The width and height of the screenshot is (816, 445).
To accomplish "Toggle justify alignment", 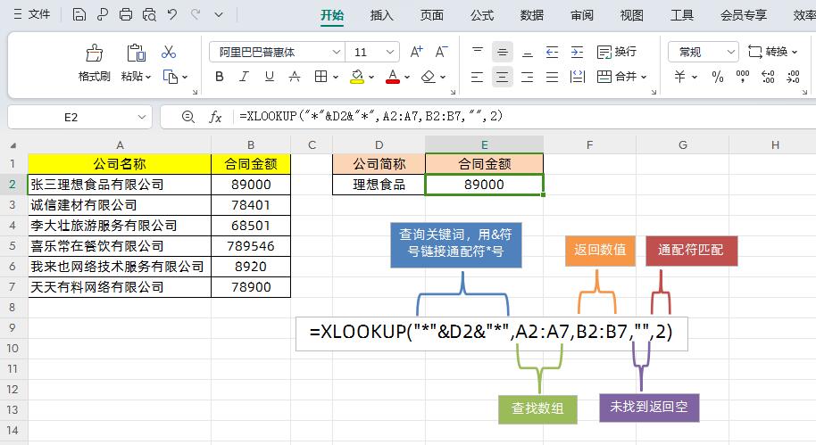I will [552, 77].
